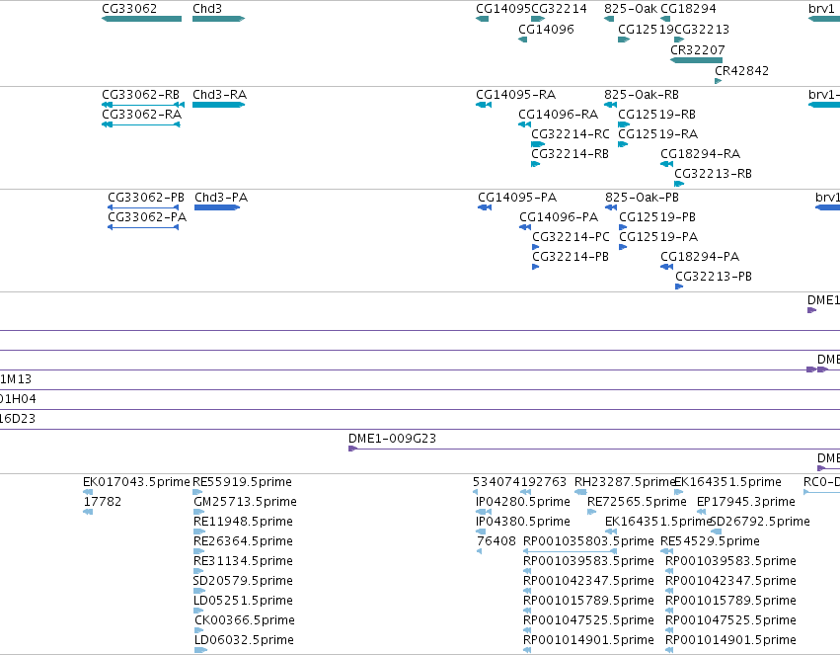Click the IP04280.5prime EST label
This screenshot has width=840, height=655.
pyautogui.click(x=523, y=502)
